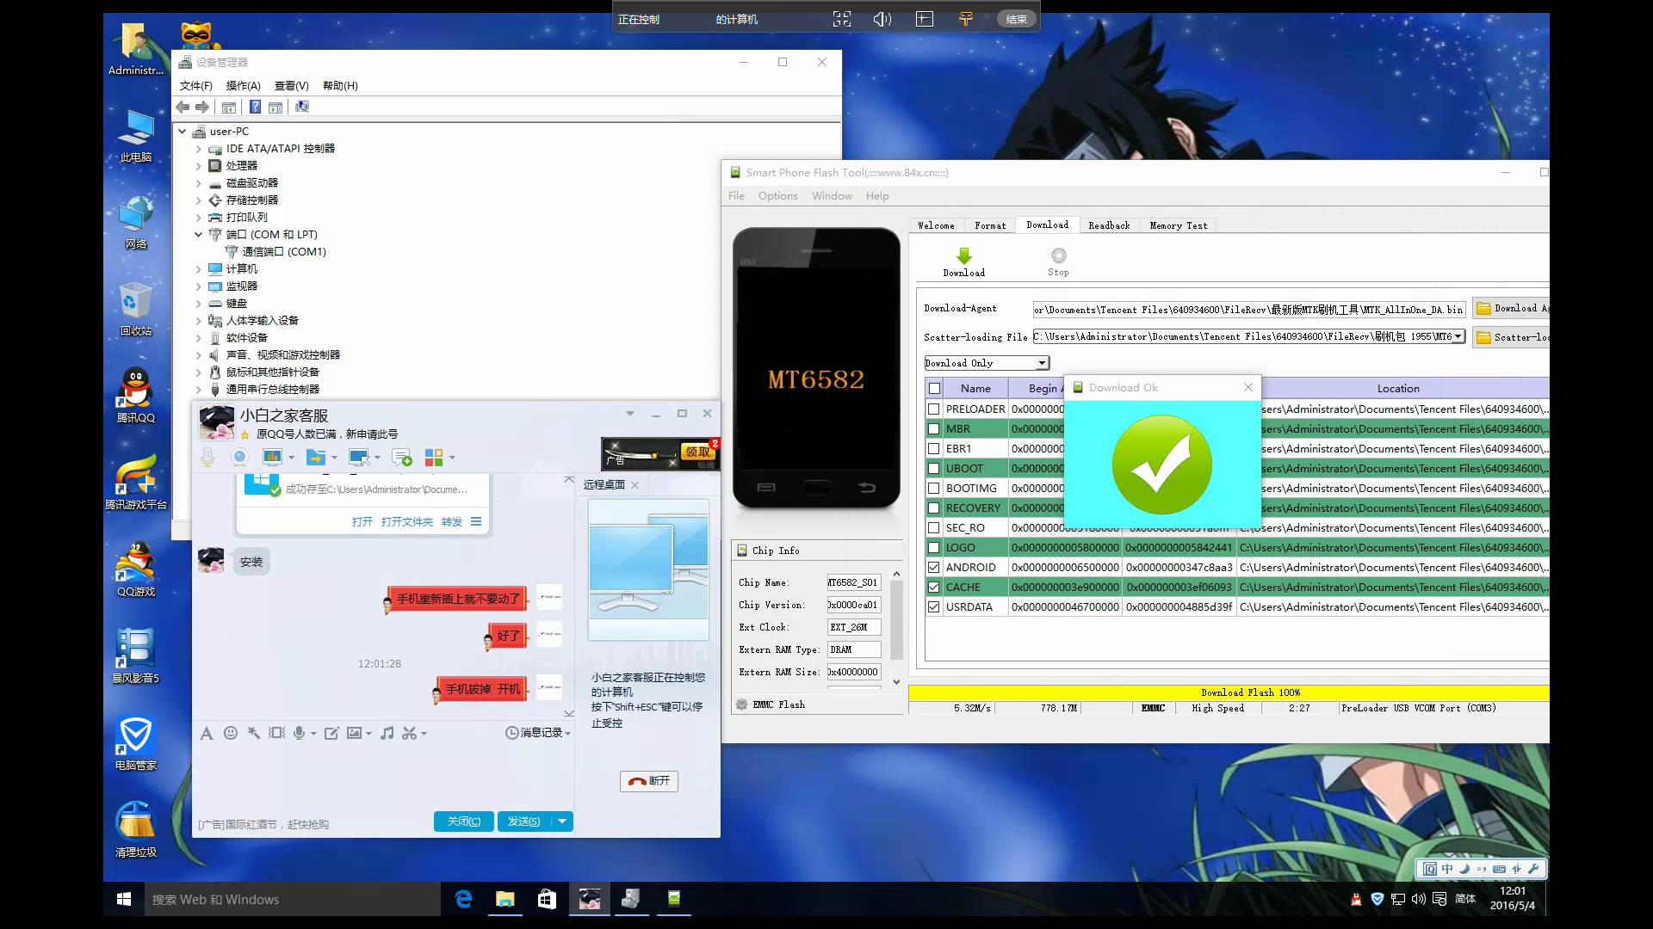The height and width of the screenshot is (929, 1653).
Task: Switch to the Format tab
Action: tap(990, 225)
